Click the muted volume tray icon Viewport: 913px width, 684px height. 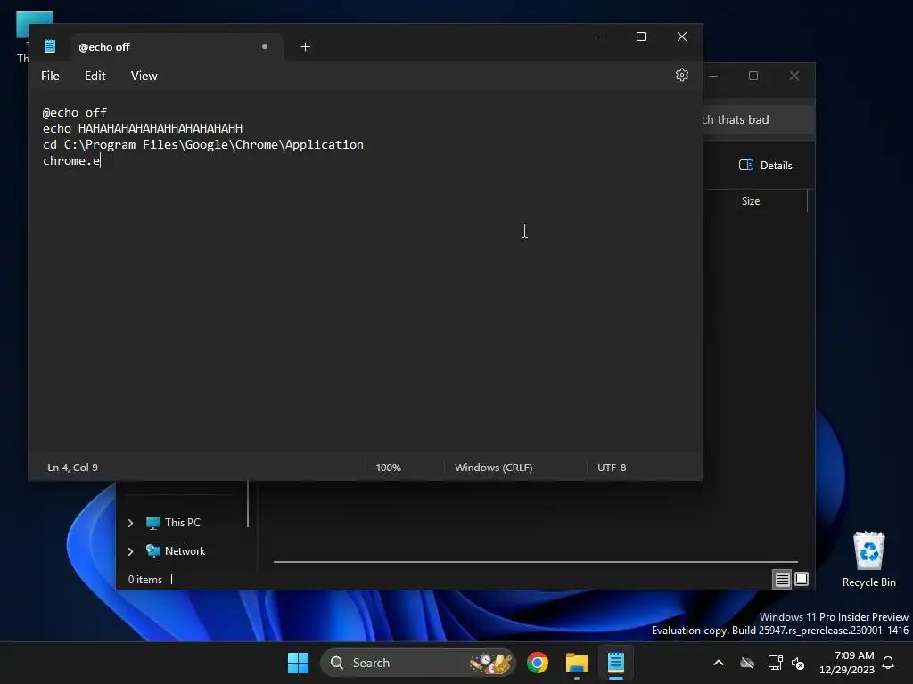point(798,663)
